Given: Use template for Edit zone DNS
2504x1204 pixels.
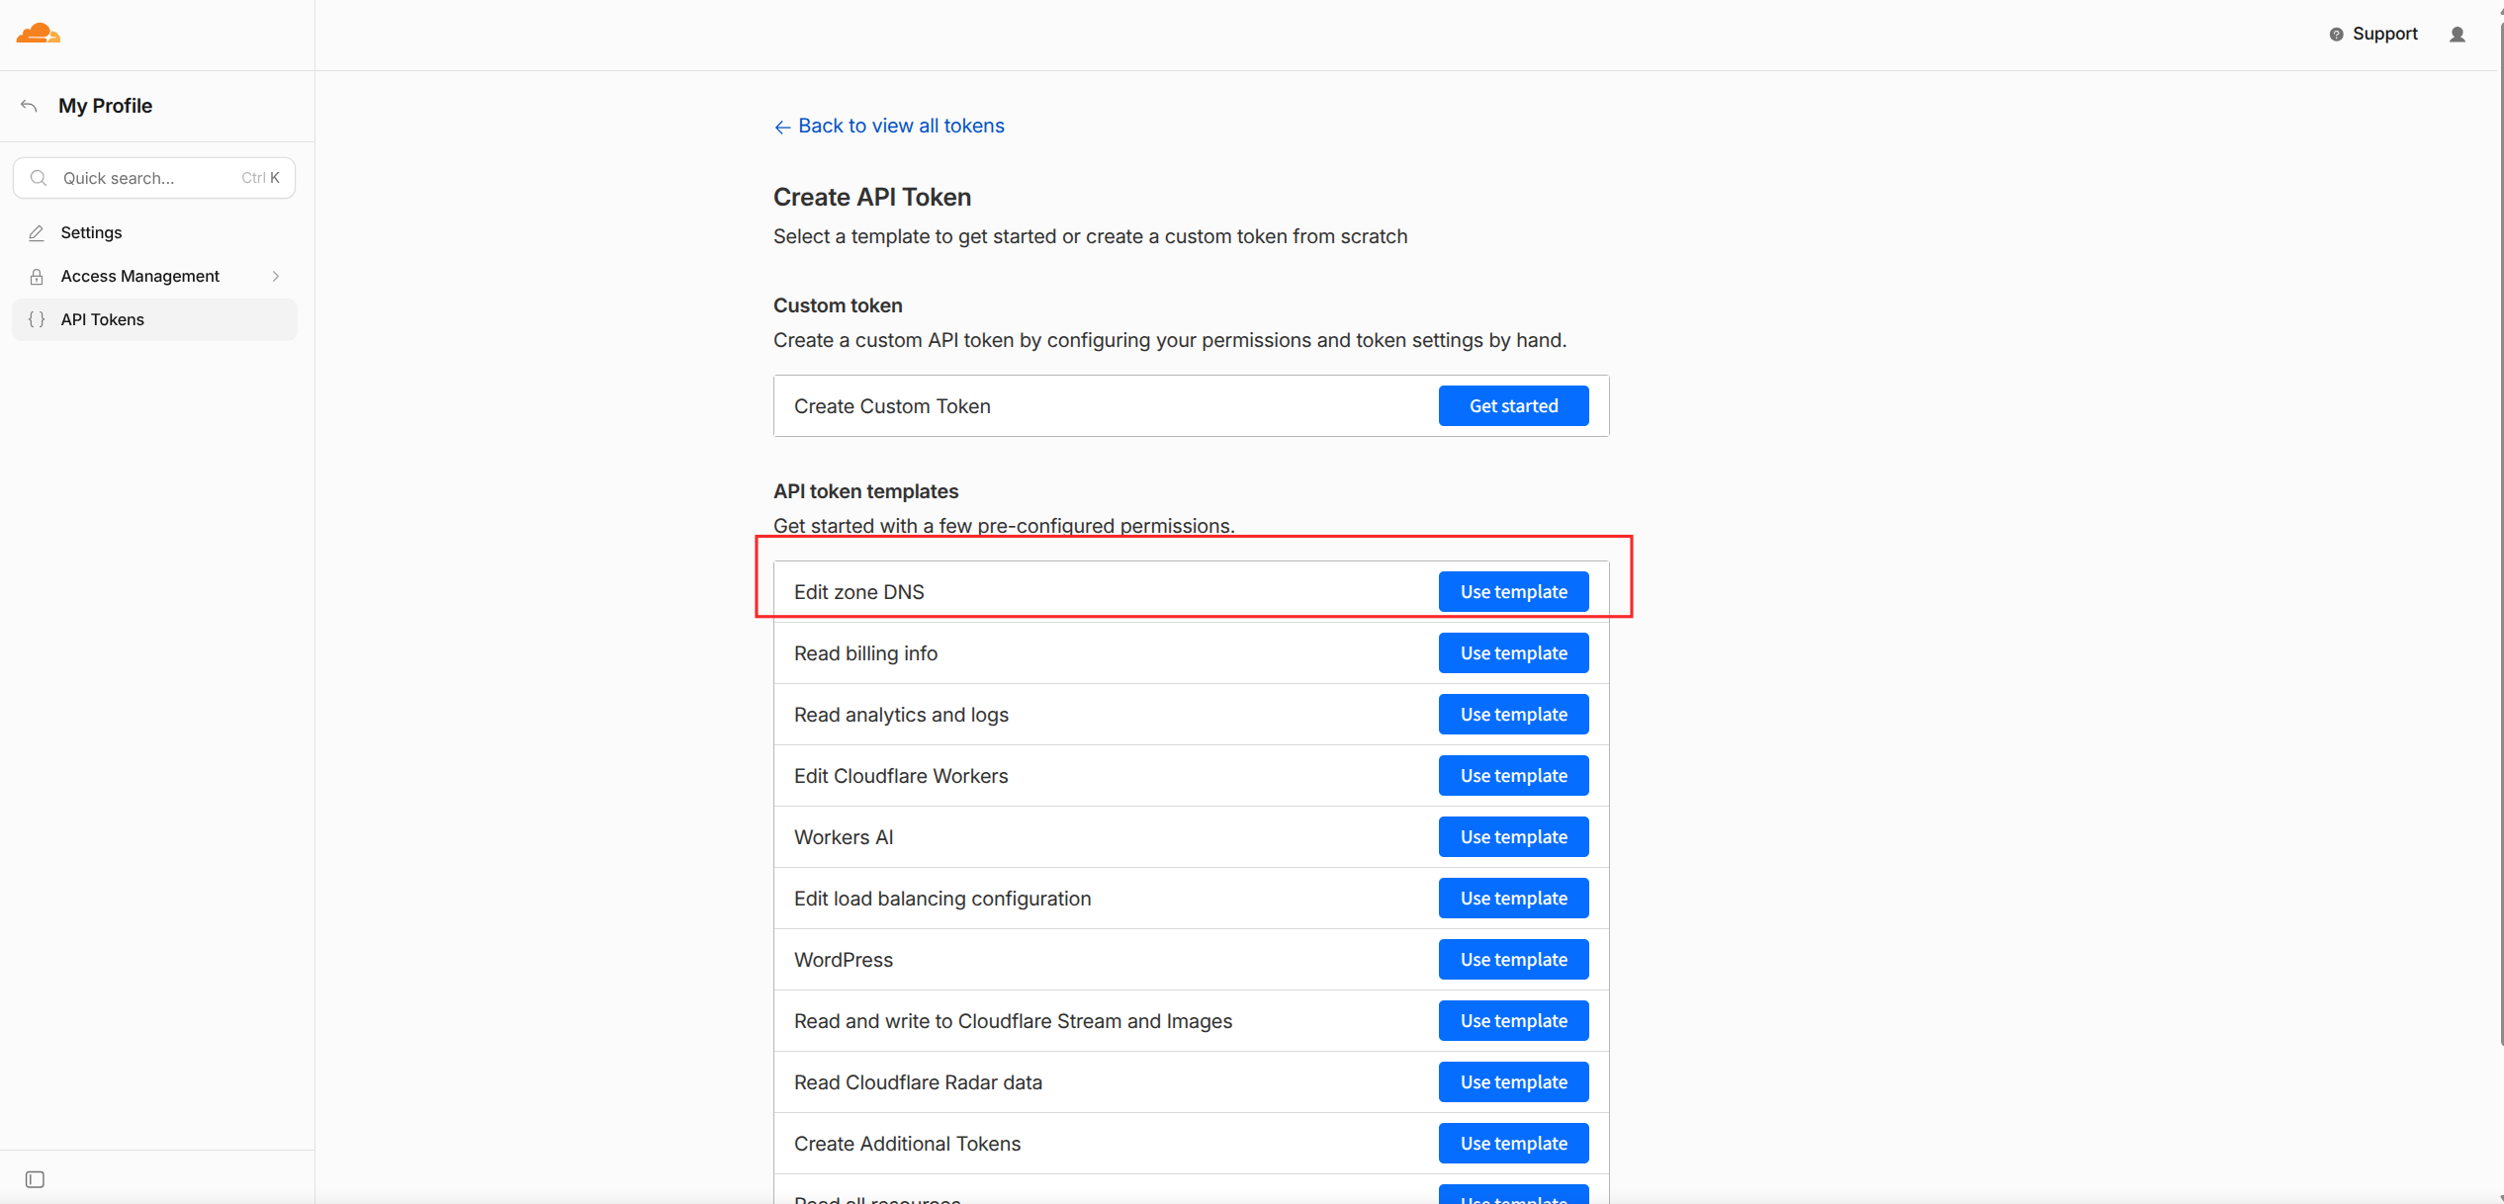Looking at the screenshot, I should pyautogui.click(x=1513, y=591).
